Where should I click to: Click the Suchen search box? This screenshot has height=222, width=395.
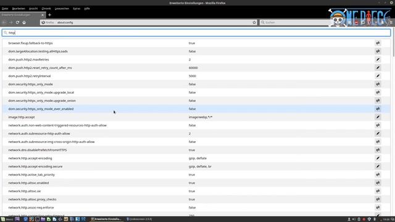pyautogui.click(x=296, y=22)
